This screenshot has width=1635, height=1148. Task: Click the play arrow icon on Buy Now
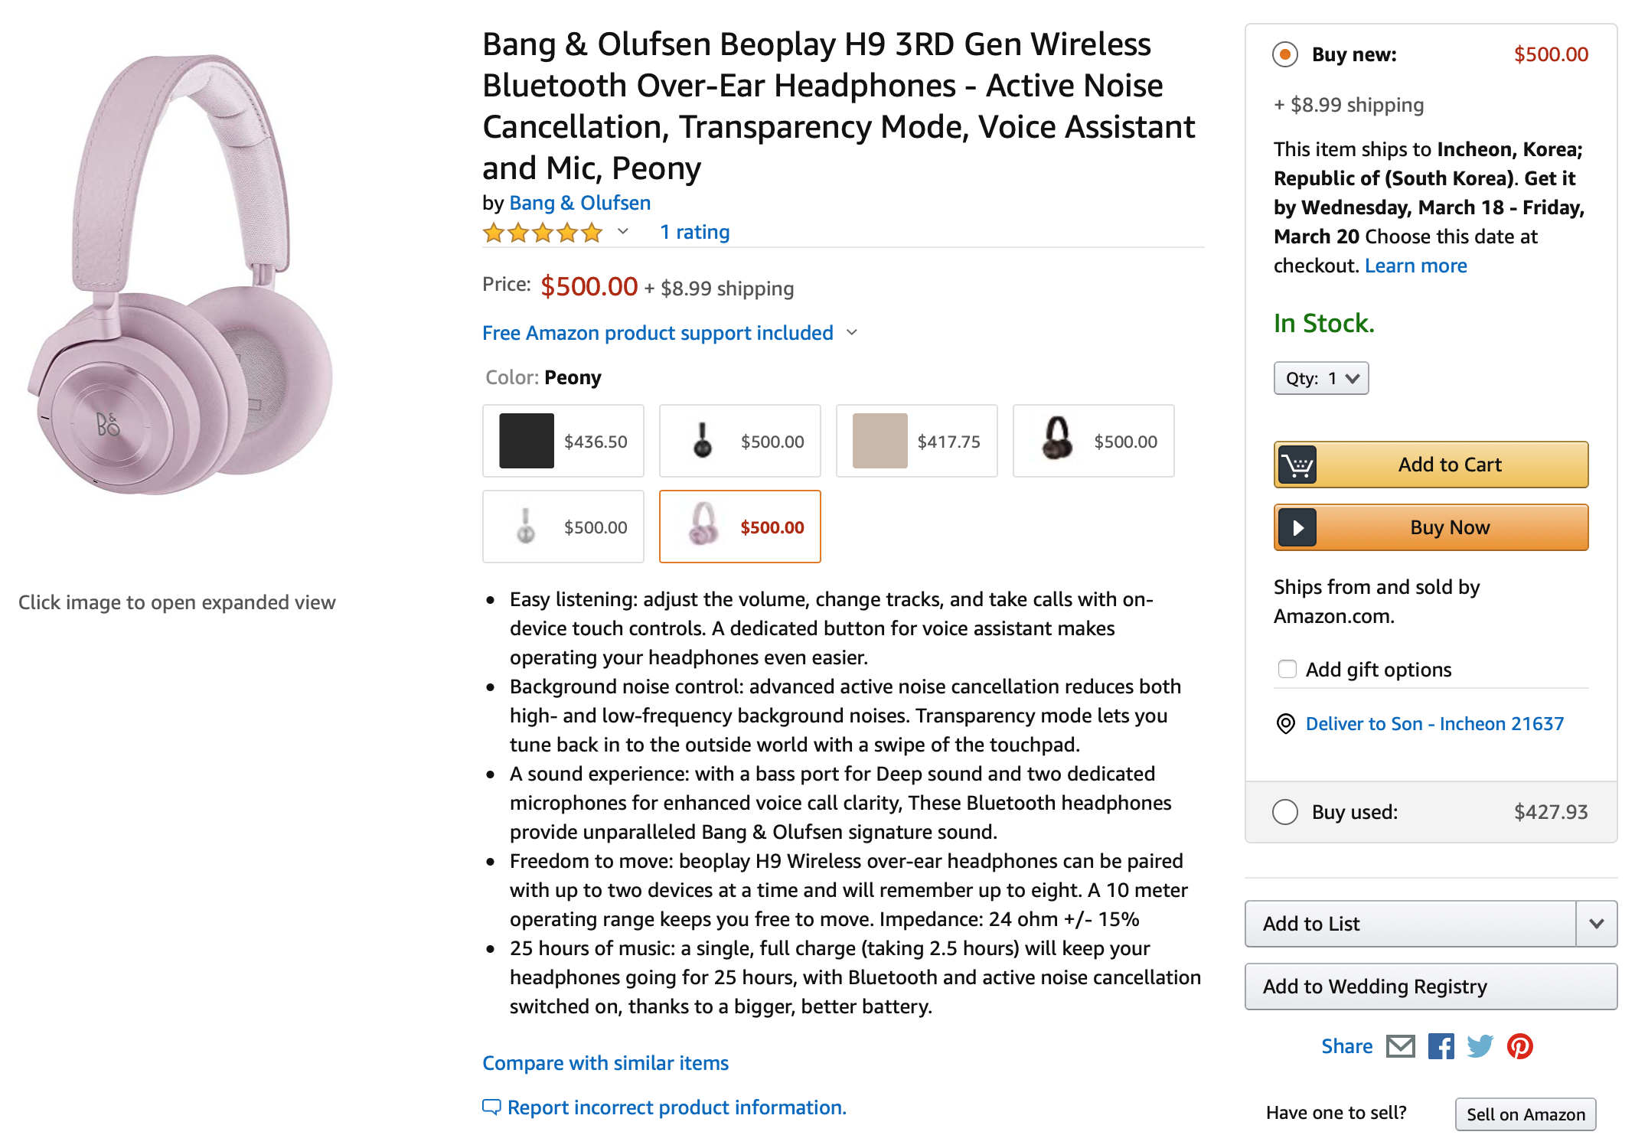(x=1297, y=527)
